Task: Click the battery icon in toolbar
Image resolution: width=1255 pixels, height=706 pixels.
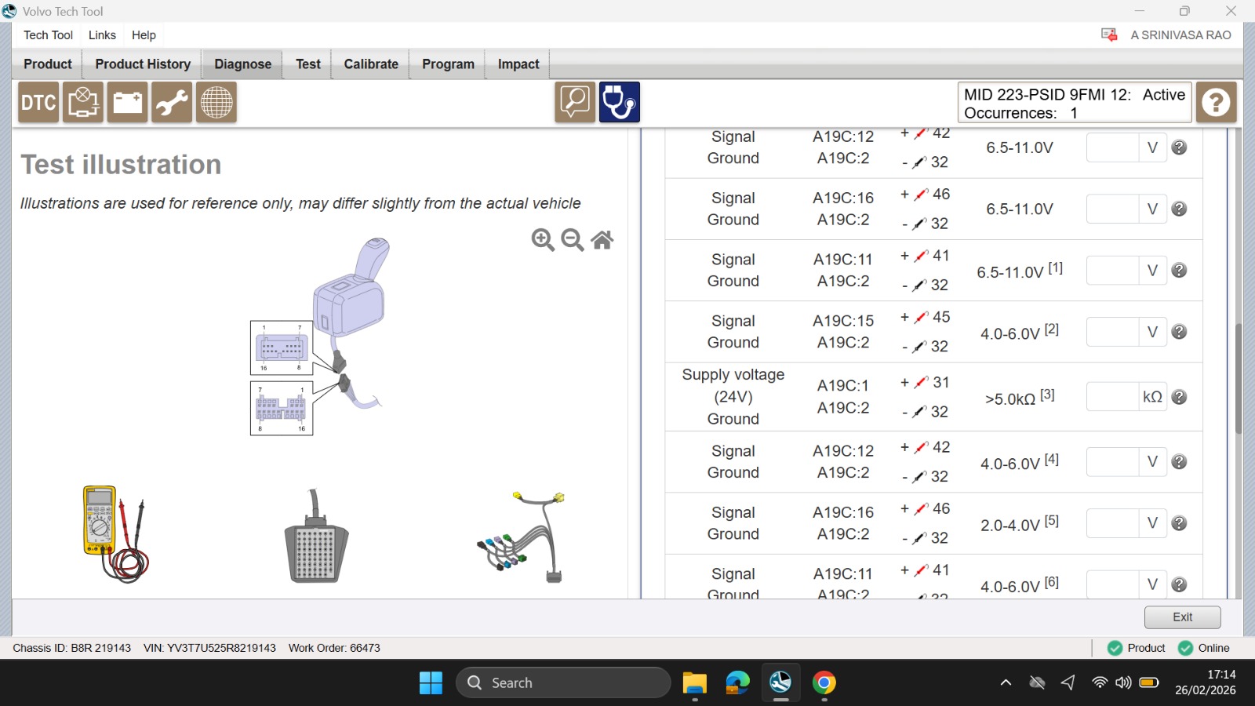Action: pos(127,102)
